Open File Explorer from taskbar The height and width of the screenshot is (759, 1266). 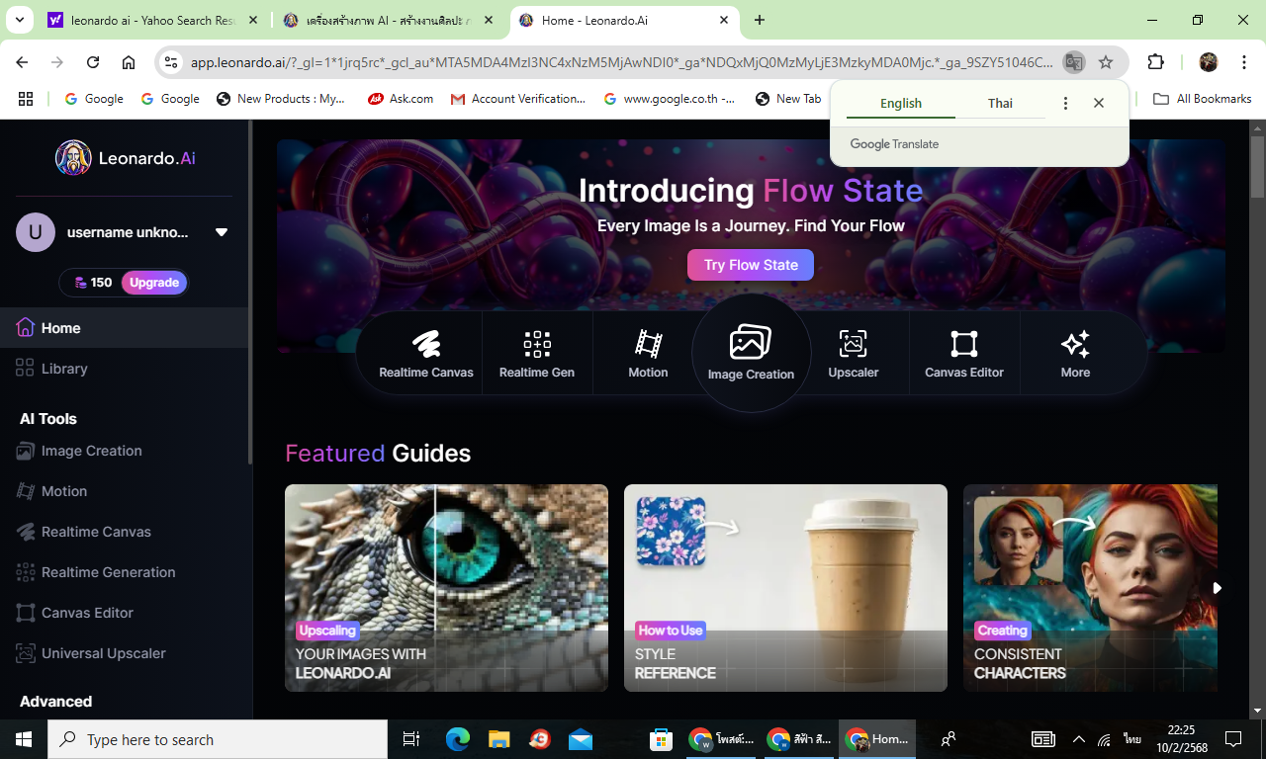click(498, 739)
